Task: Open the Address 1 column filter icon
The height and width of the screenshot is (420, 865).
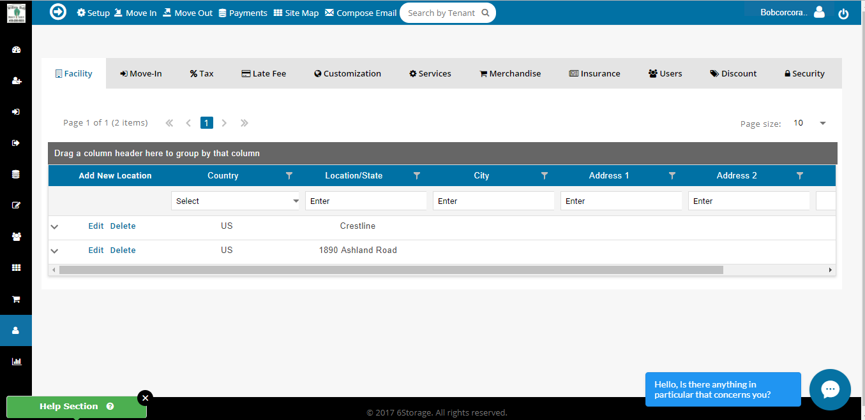Action: (672, 175)
